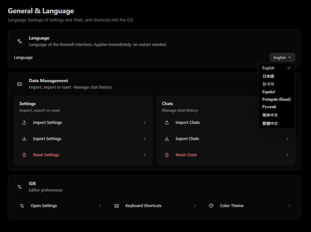Click the sliders icon next to Open Settings
311x232 pixels.
tap(22, 206)
